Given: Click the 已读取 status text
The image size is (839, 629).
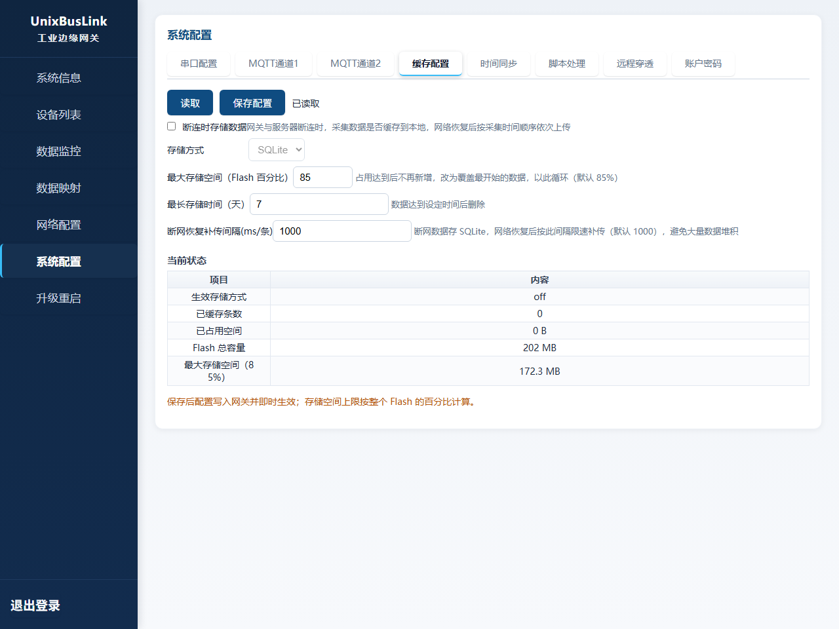Looking at the screenshot, I should (x=306, y=104).
